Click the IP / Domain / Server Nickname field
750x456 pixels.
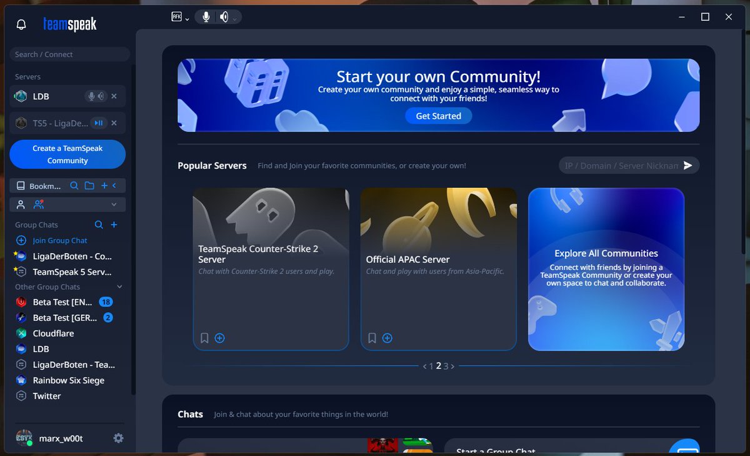pos(620,166)
